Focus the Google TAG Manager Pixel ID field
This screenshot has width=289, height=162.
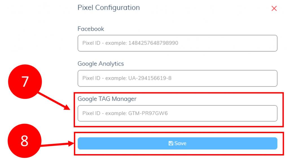(177, 113)
